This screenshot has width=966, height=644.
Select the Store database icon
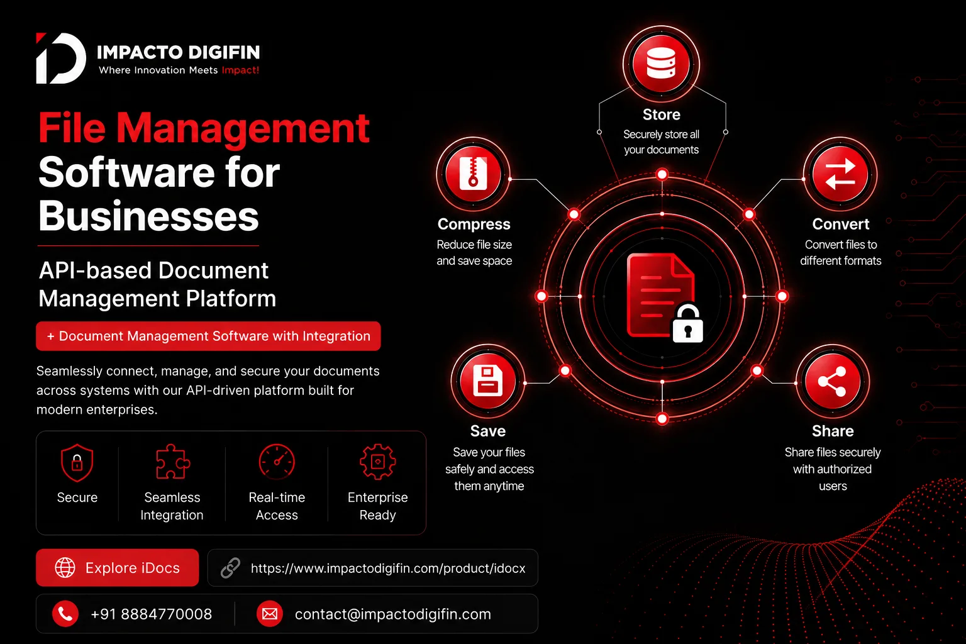click(661, 63)
